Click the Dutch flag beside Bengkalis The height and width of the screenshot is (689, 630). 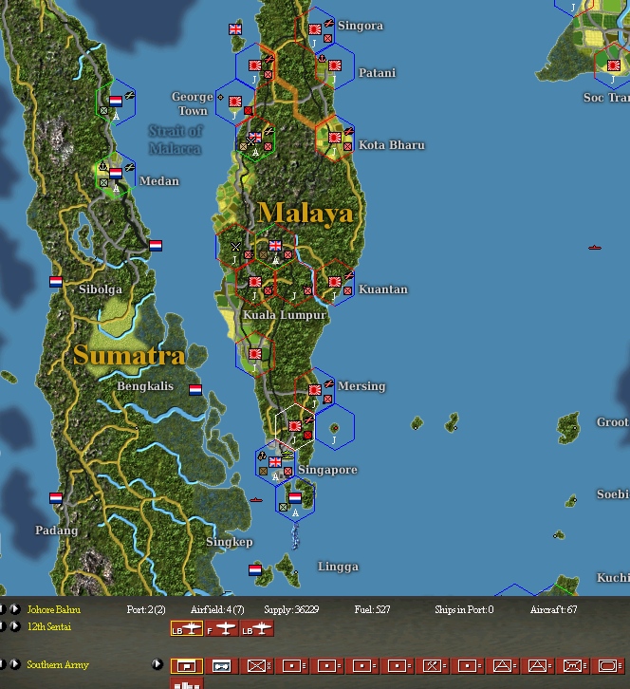pyautogui.click(x=195, y=390)
